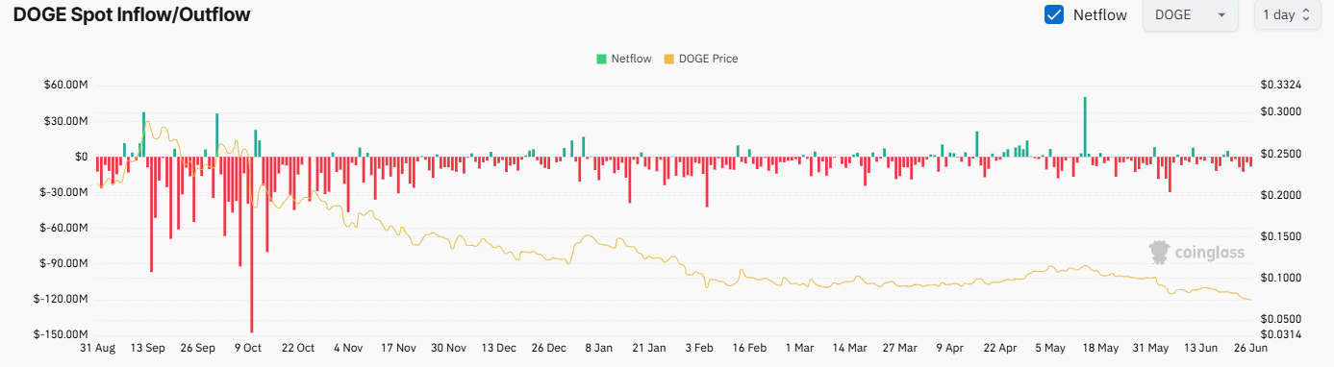Click the $0.2500 price axis label
The height and width of the screenshot is (367, 1334).
[1280, 154]
